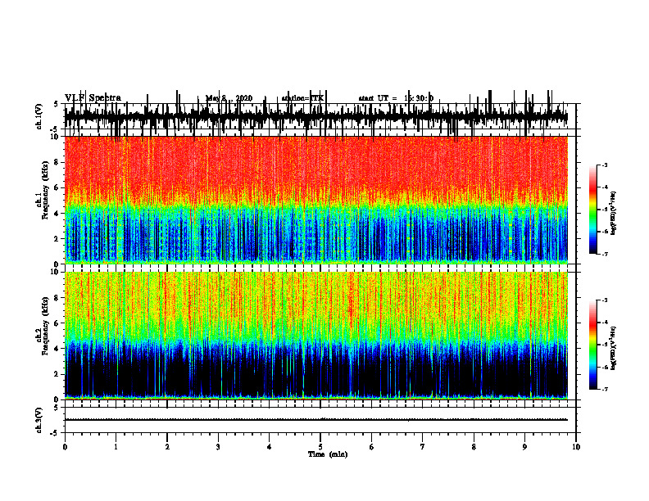Viewport: 649px width, 501px height.
Task: Click the ch.2 spectrogram color scale bar
Action: coord(593,345)
